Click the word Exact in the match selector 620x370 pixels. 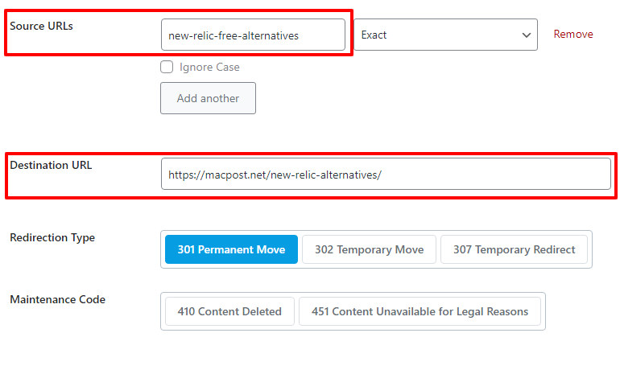(x=374, y=35)
